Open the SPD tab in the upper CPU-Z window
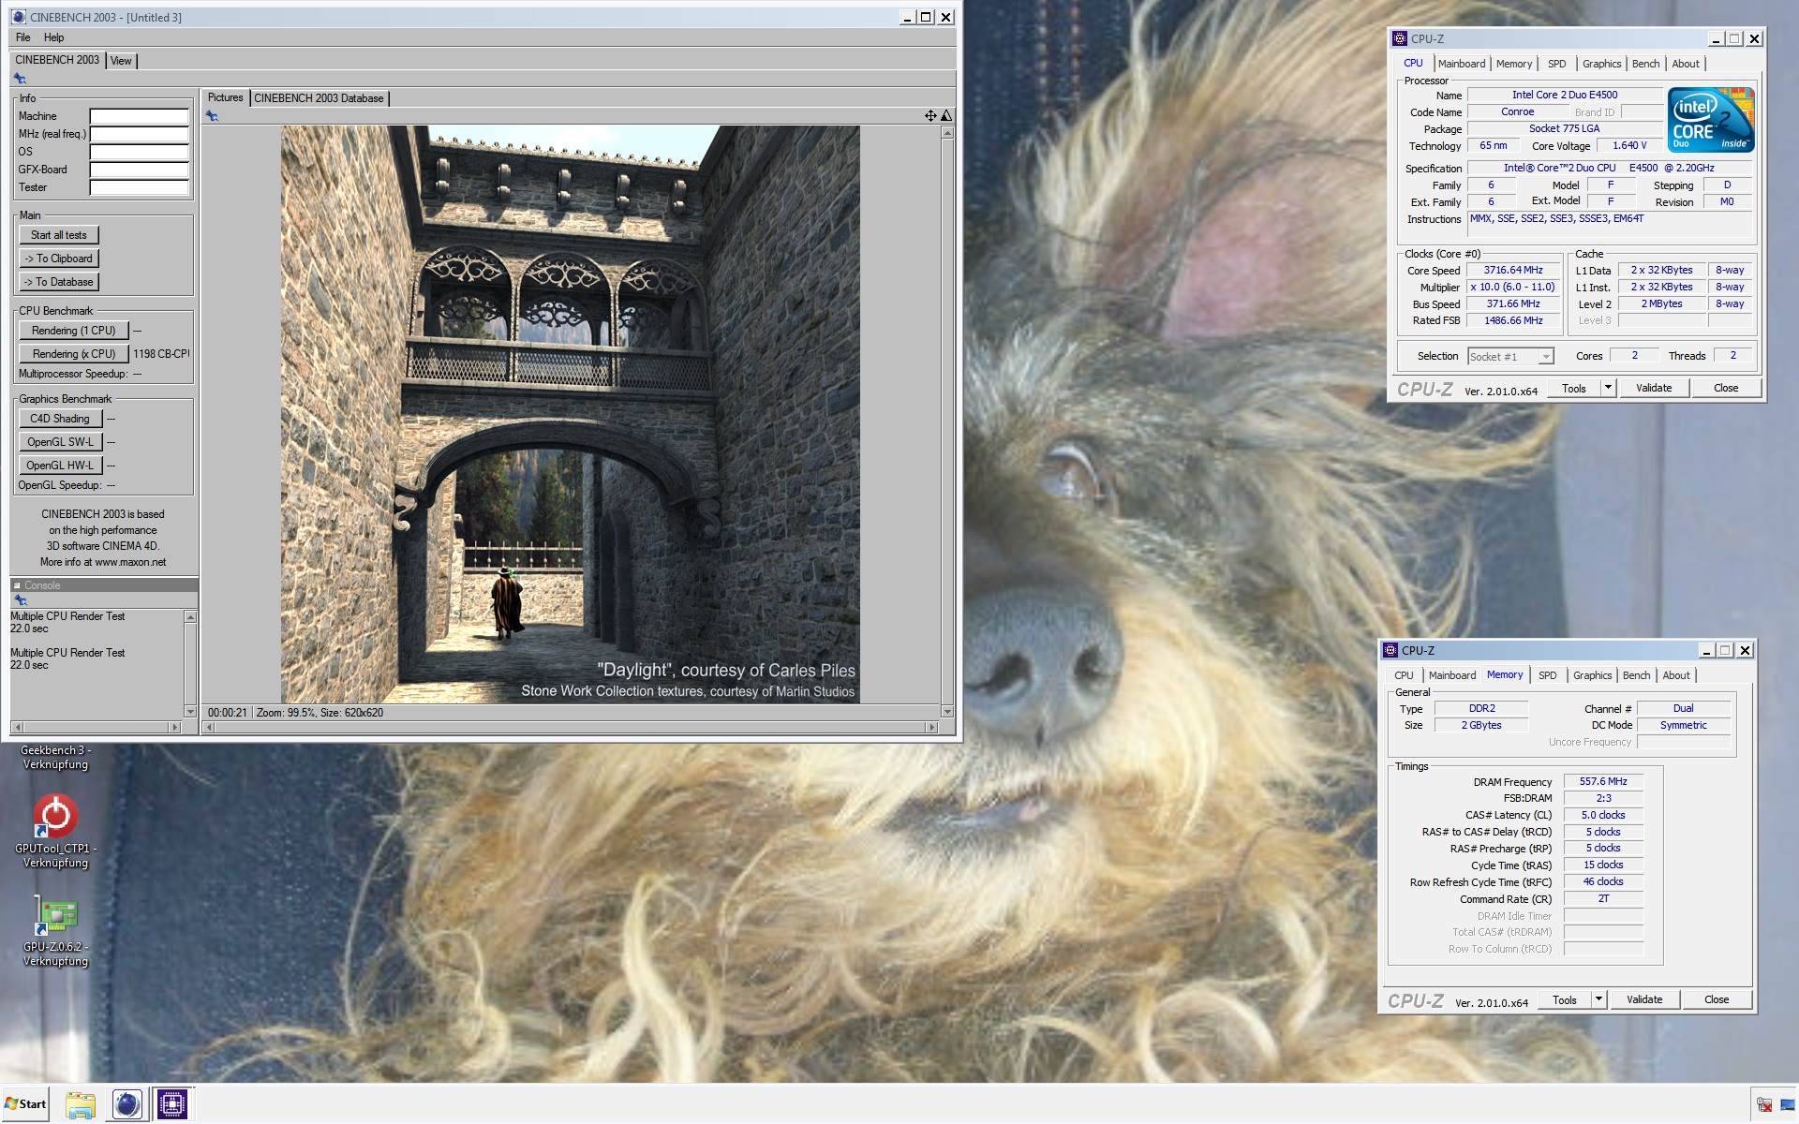Image resolution: width=1799 pixels, height=1124 pixels. pos(1556,64)
